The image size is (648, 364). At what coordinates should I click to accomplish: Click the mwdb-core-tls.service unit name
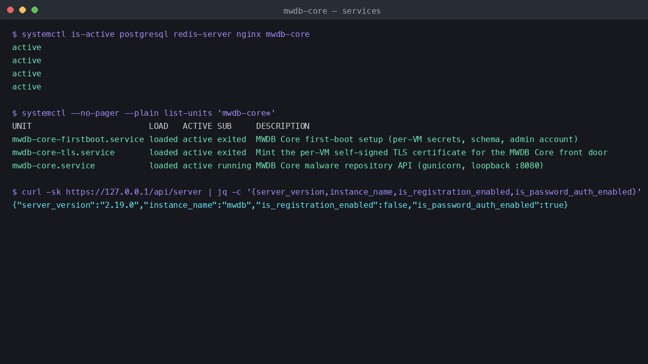click(63, 153)
